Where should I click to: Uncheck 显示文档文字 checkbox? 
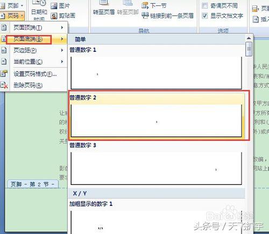[204, 16]
